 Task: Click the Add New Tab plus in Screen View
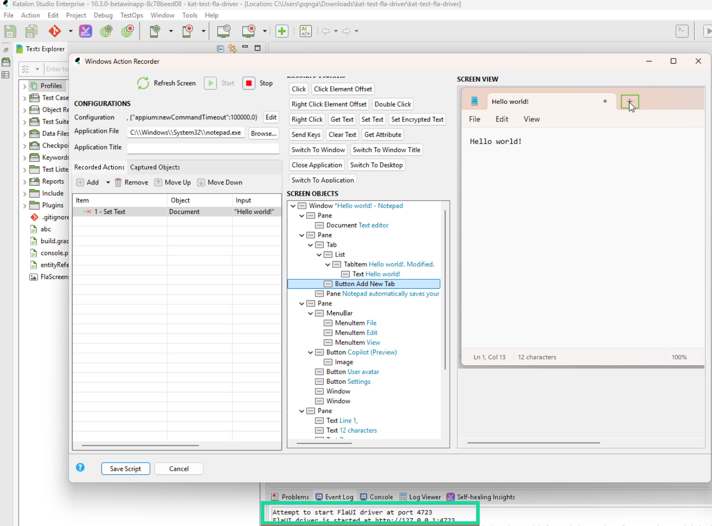[630, 102]
